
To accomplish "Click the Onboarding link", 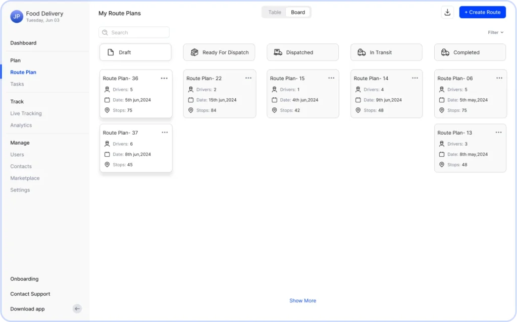I will pyautogui.click(x=24, y=279).
